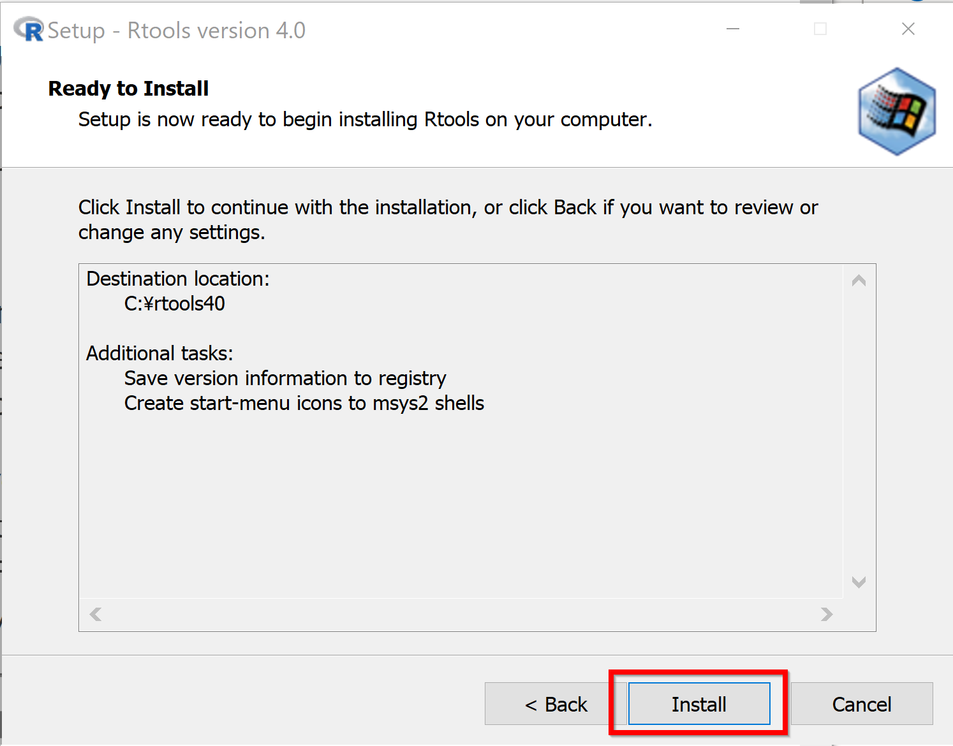
Task: Click the 'Additional tasks:' heading line
Action: pyautogui.click(x=159, y=353)
